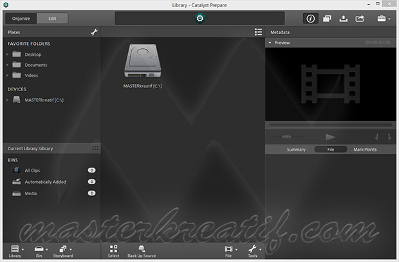Toggle the metadata inspector info icon
This screenshot has height=262, width=399.
tap(310, 19)
